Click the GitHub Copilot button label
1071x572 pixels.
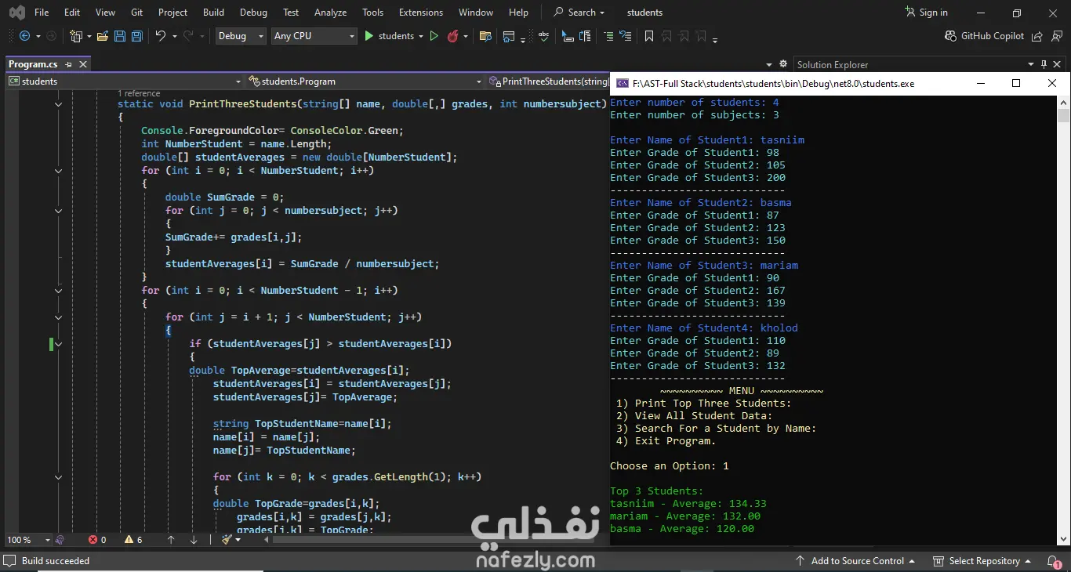click(993, 36)
